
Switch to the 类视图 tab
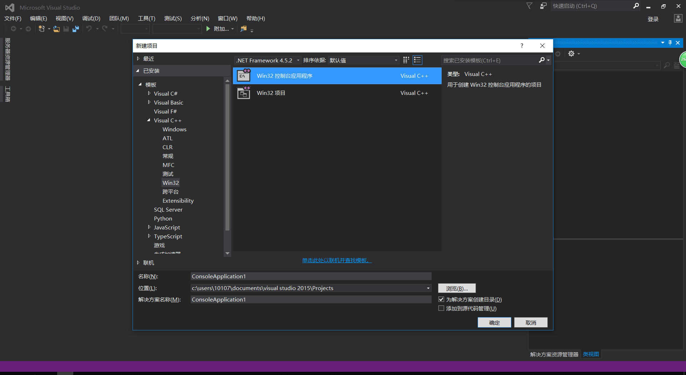click(x=591, y=354)
